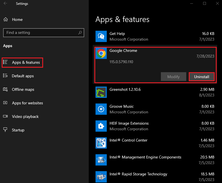Click the Apps & features list icon
This screenshot has height=183, width=222.
5,62
